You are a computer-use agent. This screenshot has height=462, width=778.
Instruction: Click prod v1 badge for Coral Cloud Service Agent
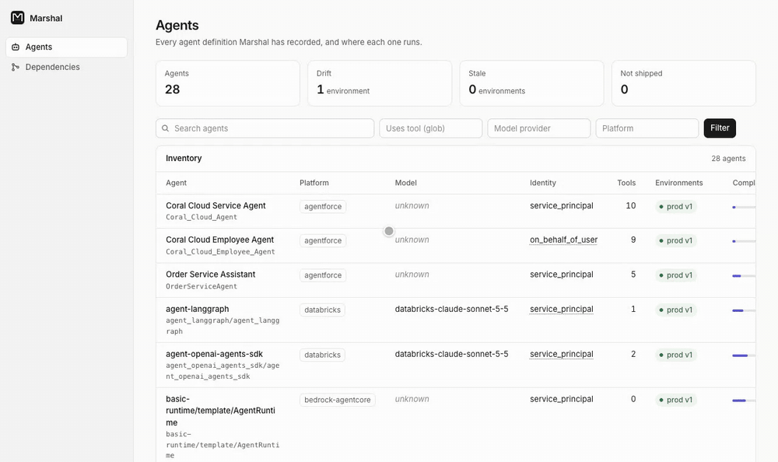click(676, 206)
